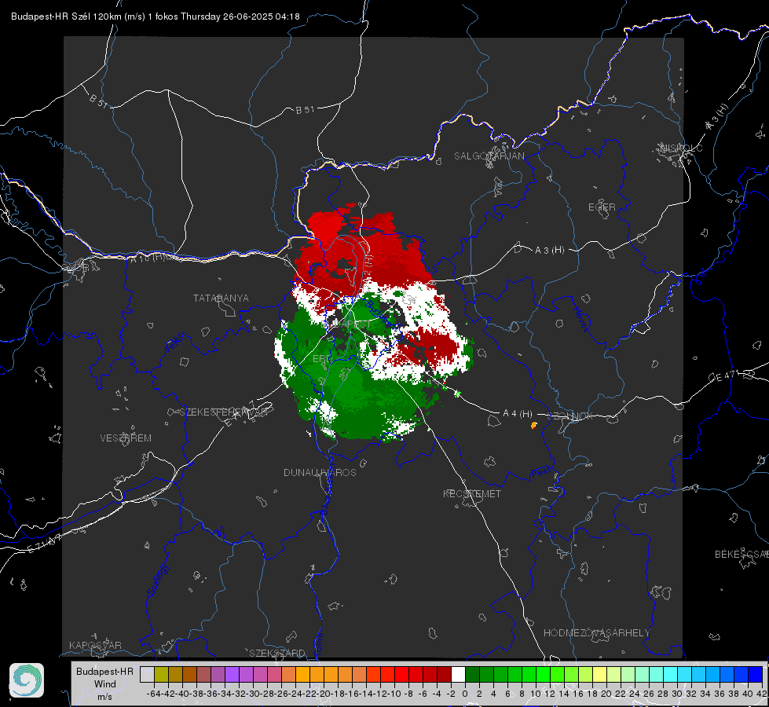Click the '42' legend value

pos(761,694)
